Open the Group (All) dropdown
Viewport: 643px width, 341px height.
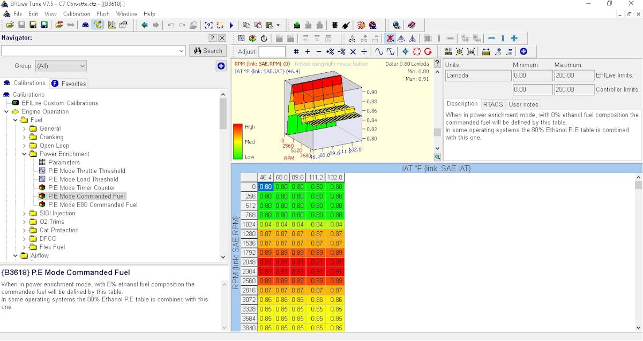click(61, 66)
